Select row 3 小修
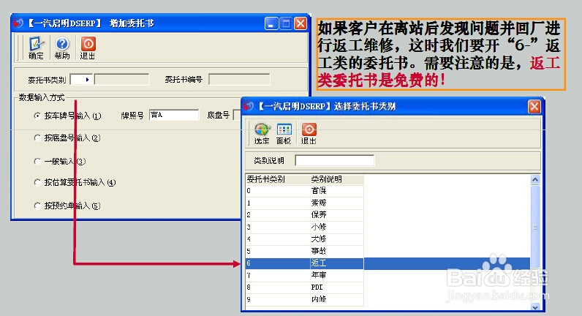The image size is (582, 316). click(x=304, y=227)
